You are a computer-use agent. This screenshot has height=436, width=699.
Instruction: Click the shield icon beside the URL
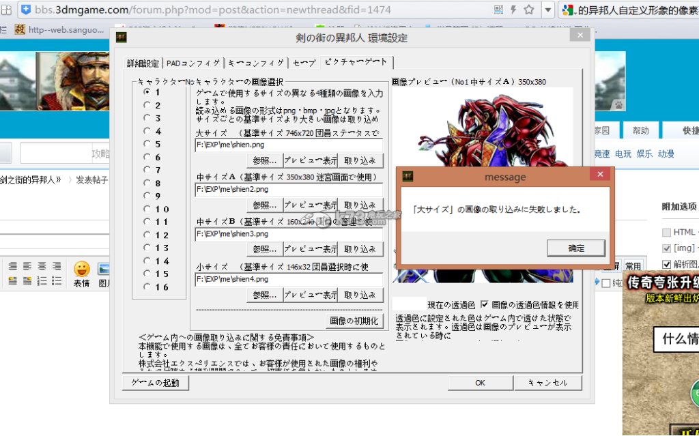pos(25,10)
